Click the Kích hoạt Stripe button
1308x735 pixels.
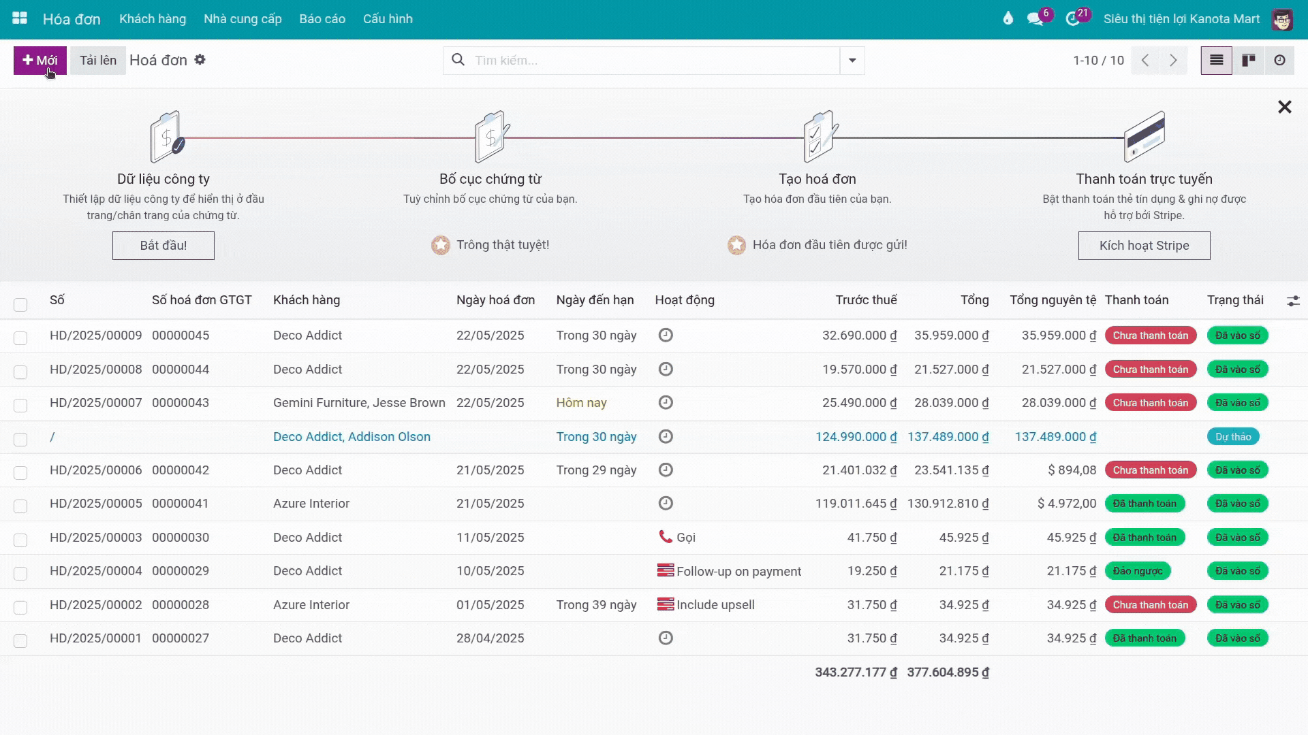coord(1144,246)
